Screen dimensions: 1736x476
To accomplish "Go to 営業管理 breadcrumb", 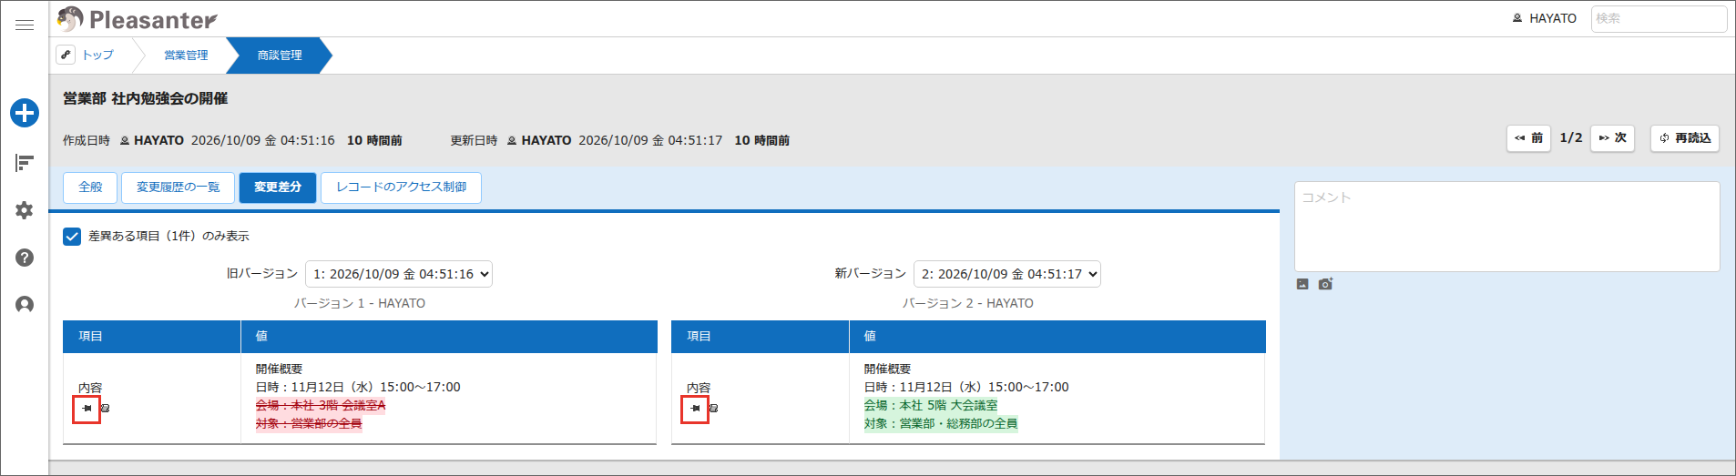I will [186, 56].
